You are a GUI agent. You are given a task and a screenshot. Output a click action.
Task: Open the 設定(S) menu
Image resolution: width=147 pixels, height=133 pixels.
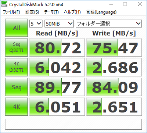[x=32, y=12]
